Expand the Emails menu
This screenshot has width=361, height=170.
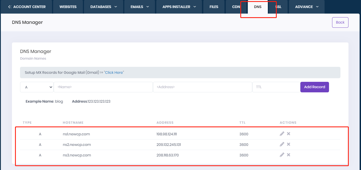click(139, 7)
